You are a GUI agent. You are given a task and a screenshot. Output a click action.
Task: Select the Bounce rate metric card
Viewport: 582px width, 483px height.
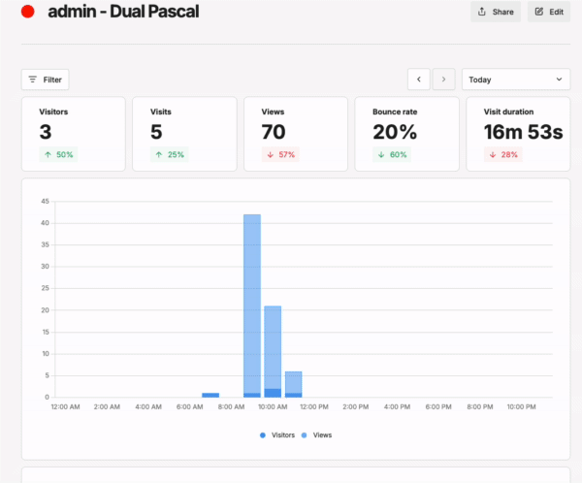pyautogui.click(x=406, y=134)
